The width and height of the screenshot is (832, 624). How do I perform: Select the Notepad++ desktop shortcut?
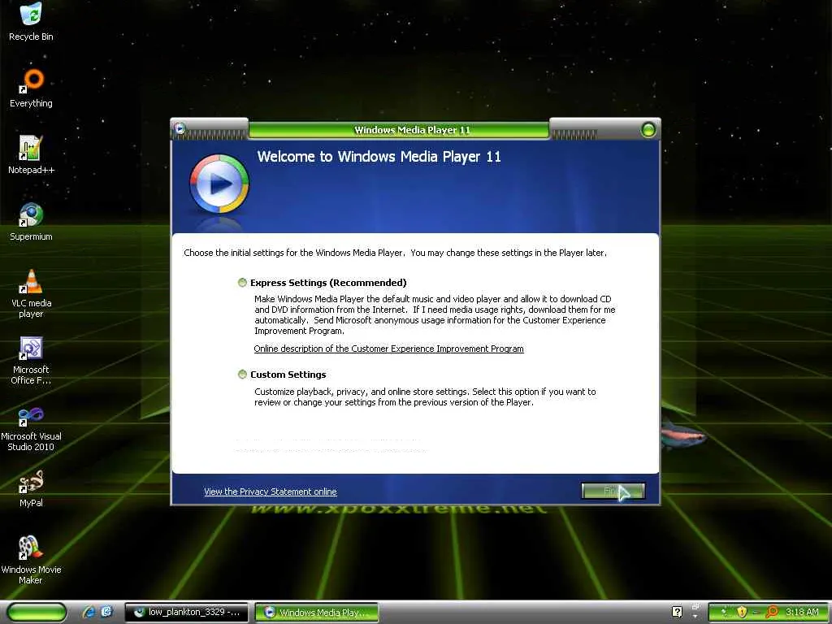[x=32, y=154]
